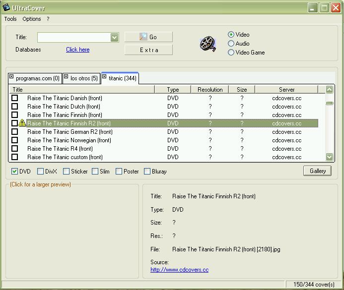Switch to the los otros (5) tab
Screen dimensions: 344x290
[81, 78]
